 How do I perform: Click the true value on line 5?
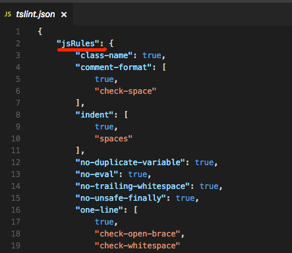tap(104, 79)
